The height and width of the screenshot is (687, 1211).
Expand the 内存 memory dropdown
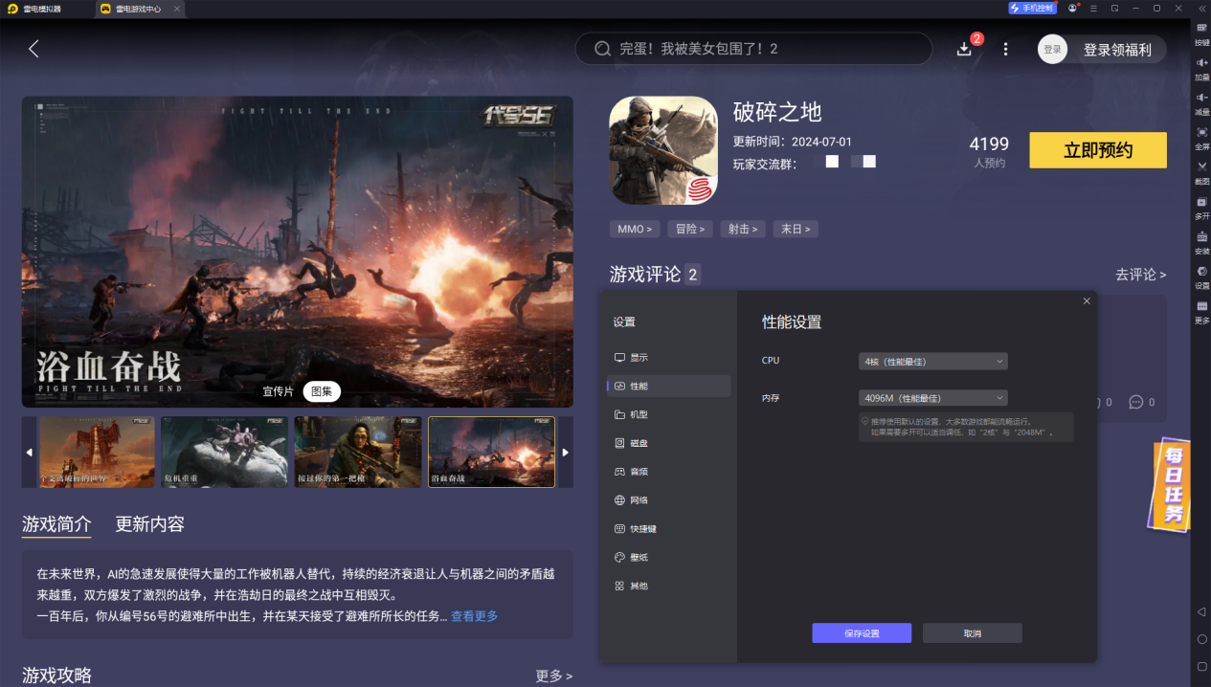click(933, 398)
